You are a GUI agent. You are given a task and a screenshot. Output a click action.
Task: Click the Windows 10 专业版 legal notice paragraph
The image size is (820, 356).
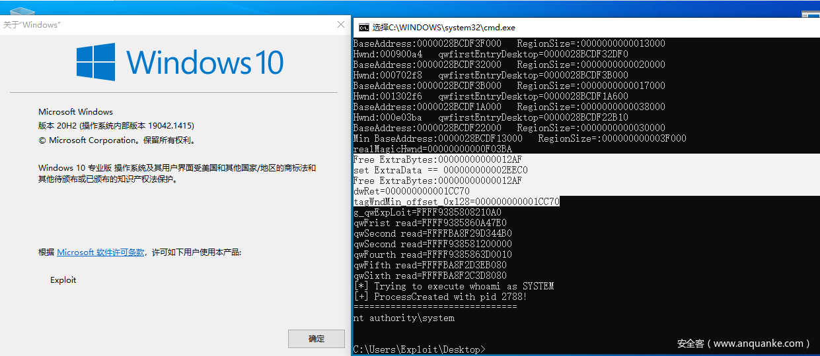pyautogui.click(x=177, y=173)
